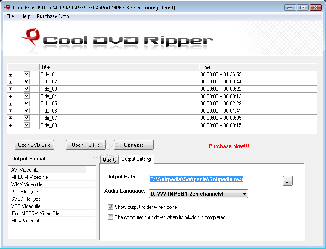Disable Show output folder when done
326x249 pixels.
(x=110, y=207)
